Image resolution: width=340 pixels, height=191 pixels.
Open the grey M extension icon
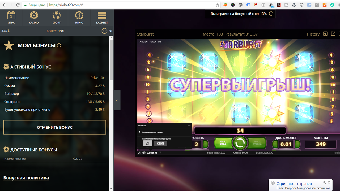coord(263,5)
